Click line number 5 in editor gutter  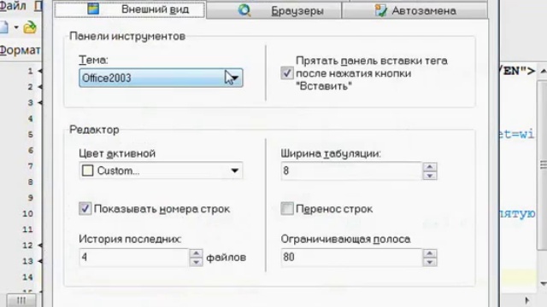point(31,135)
